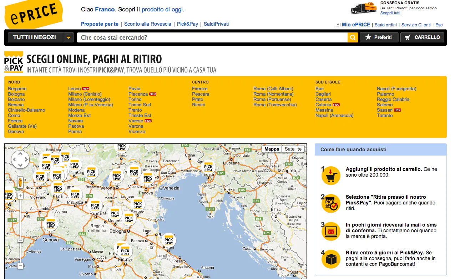Image resolution: width=455 pixels, height=279 pixels.
Task: Pan the map left with the arrow control
Action: [x=15, y=160]
